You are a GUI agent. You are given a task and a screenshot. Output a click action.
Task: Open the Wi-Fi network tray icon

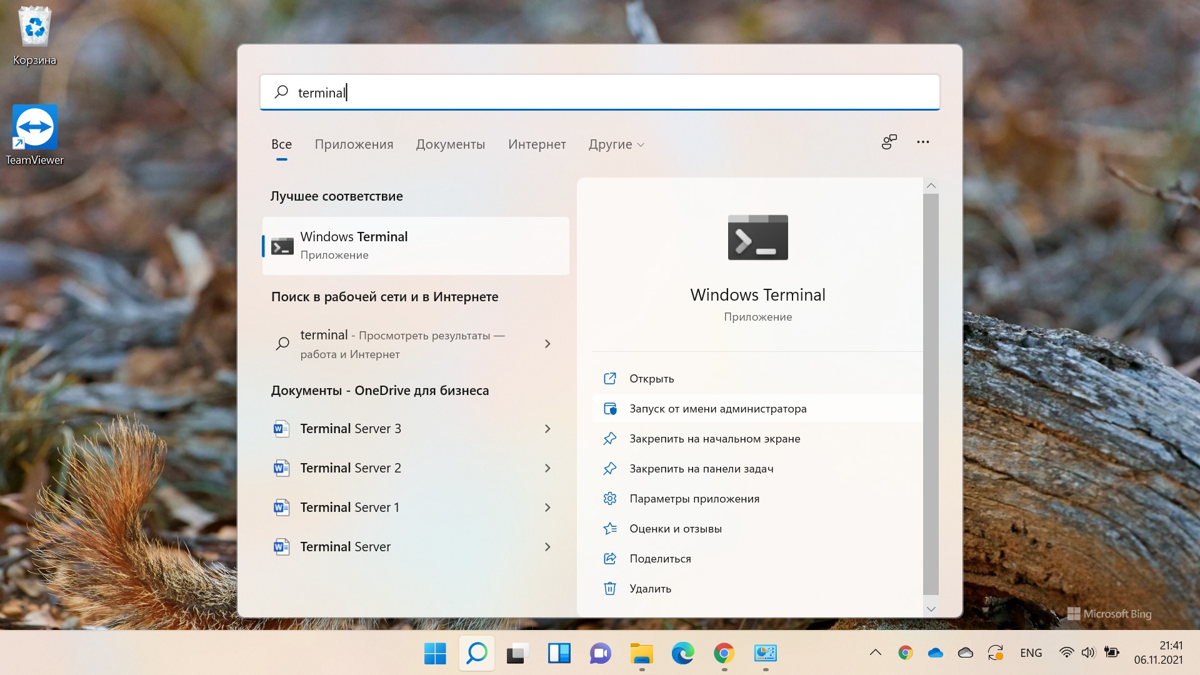click(x=1067, y=652)
